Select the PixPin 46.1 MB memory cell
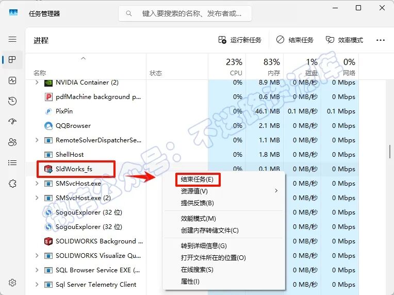The width and height of the screenshot is (394, 295). pos(265,111)
